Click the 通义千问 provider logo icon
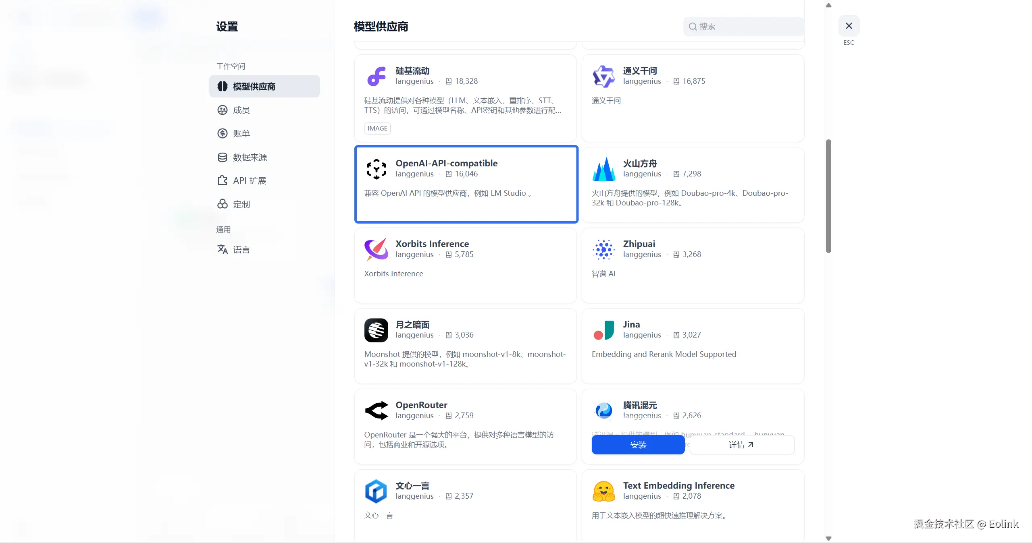The width and height of the screenshot is (1032, 543). click(x=603, y=77)
